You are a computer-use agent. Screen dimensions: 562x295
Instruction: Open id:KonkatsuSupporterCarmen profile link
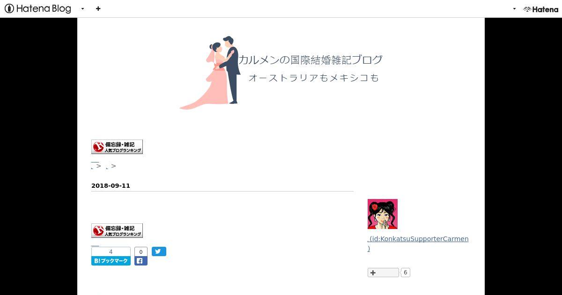click(x=418, y=243)
